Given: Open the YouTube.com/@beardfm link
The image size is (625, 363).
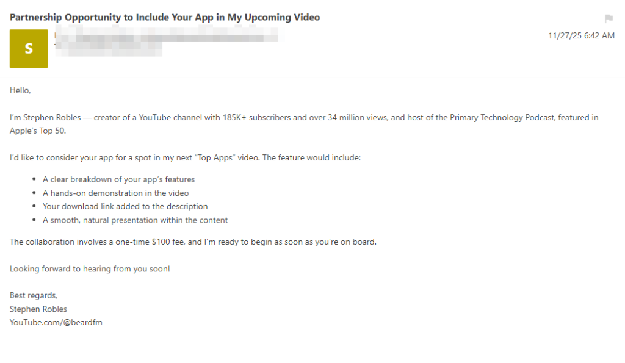Looking at the screenshot, I should pos(56,322).
